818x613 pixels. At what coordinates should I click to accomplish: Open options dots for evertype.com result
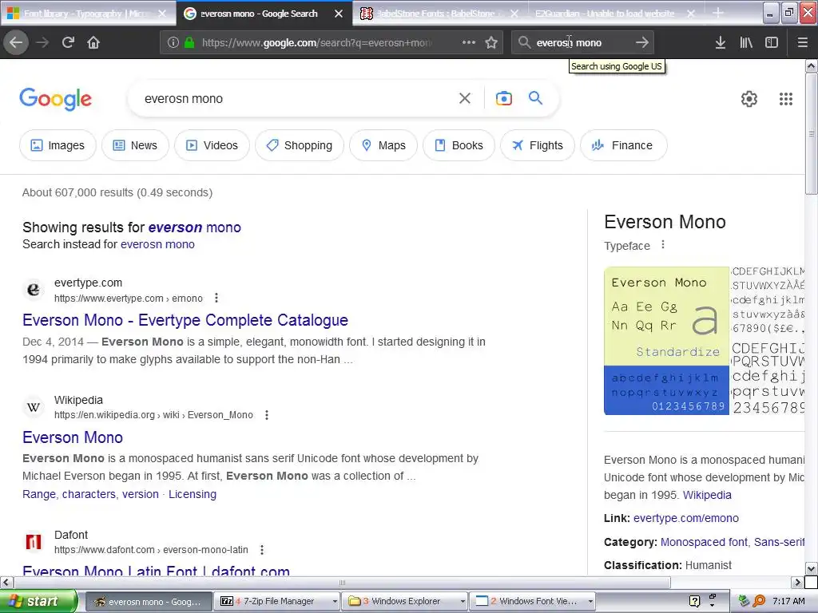[x=216, y=299]
